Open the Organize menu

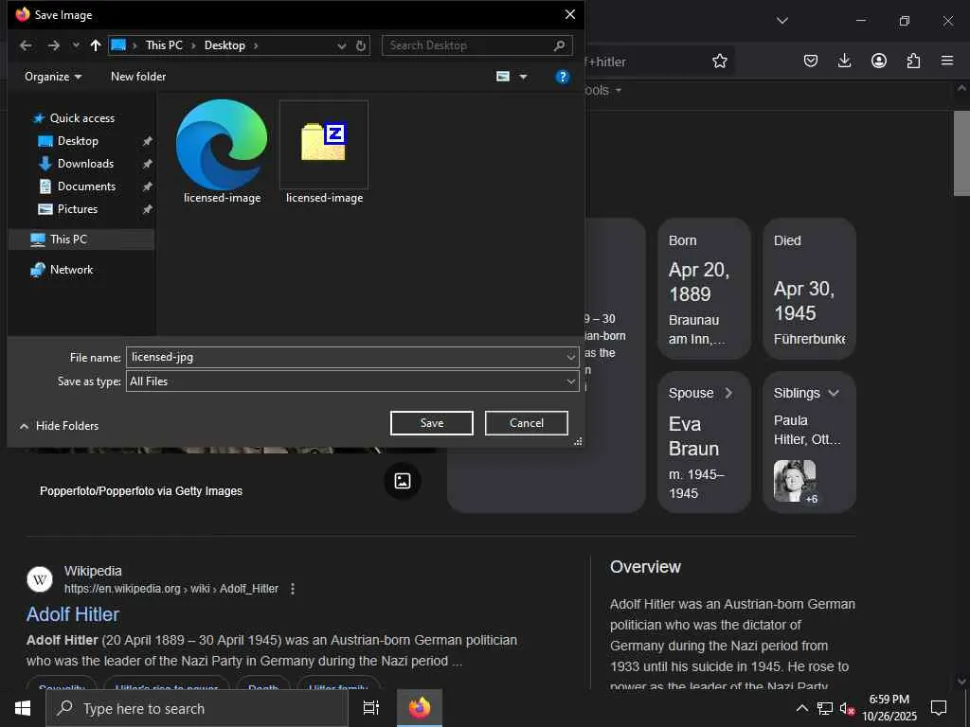tap(53, 77)
